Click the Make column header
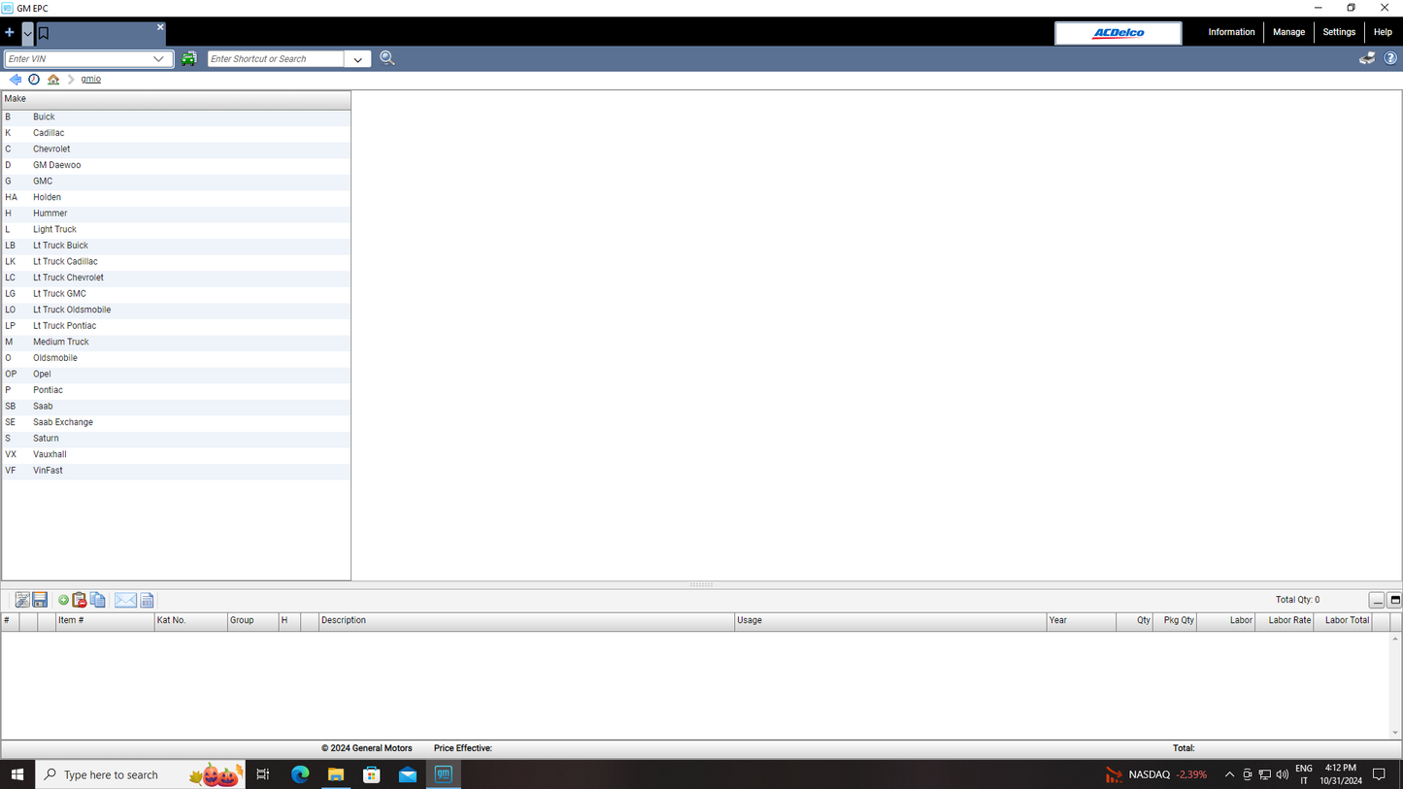 [176, 99]
